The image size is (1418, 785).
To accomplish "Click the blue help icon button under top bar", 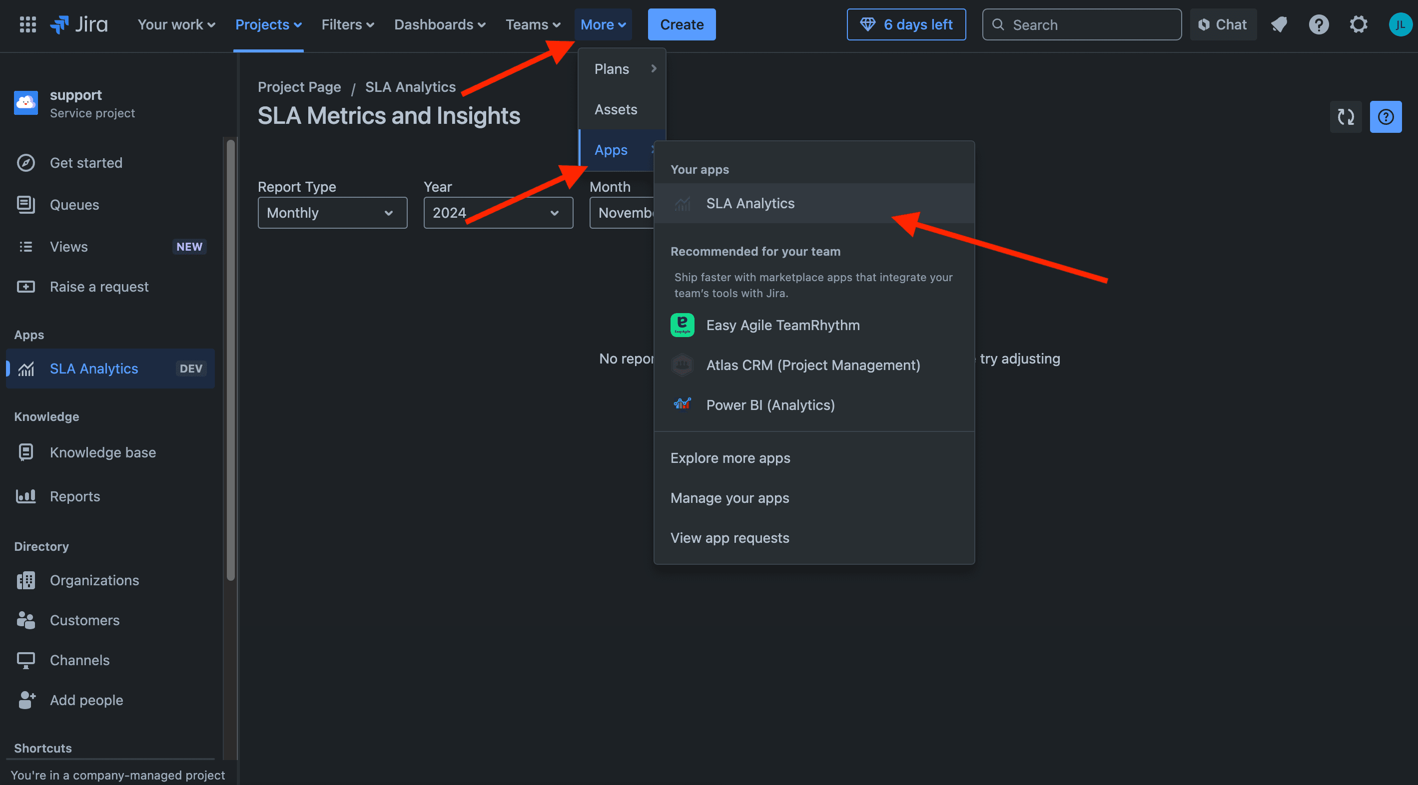I will [1385, 117].
